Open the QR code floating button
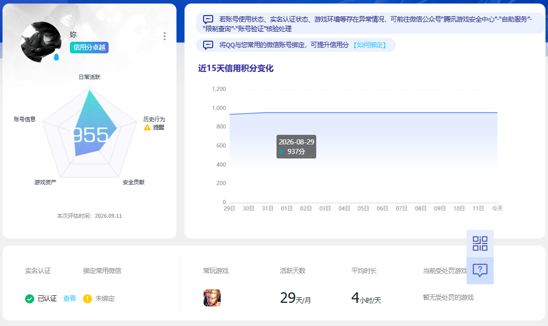The height and width of the screenshot is (326, 548). coord(480,243)
